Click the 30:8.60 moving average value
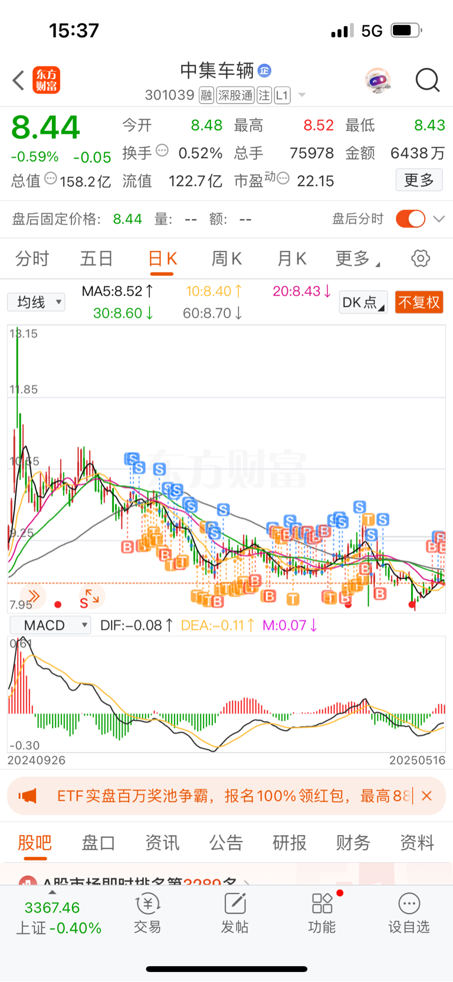 (x=123, y=313)
